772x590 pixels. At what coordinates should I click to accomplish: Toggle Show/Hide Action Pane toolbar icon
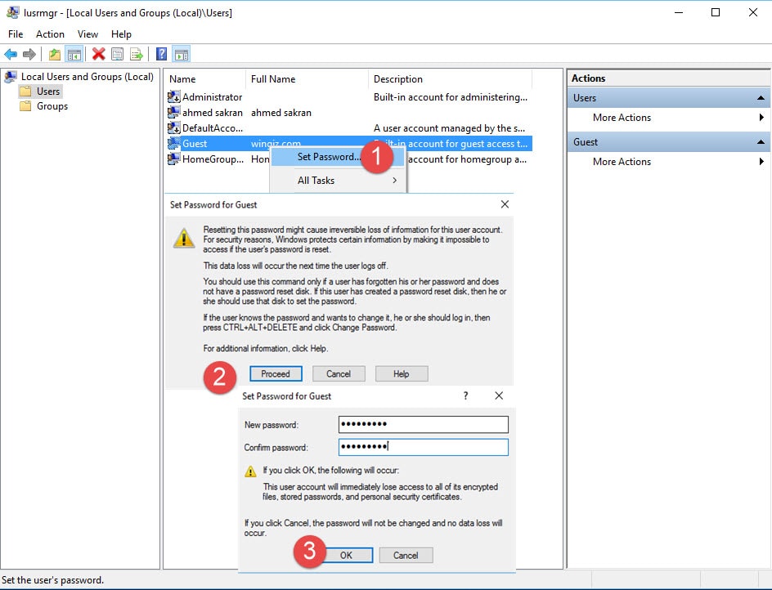(182, 55)
